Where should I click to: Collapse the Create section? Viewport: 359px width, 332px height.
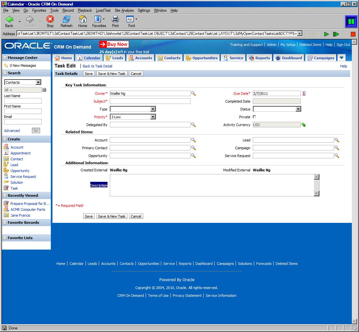pos(5,139)
